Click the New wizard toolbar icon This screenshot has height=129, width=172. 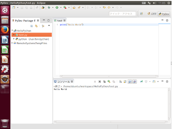(14, 7)
